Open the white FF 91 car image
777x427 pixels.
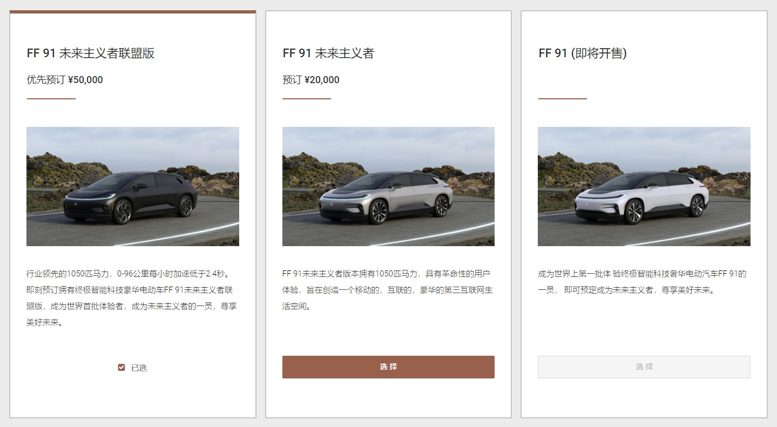click(x=644, y=186)
